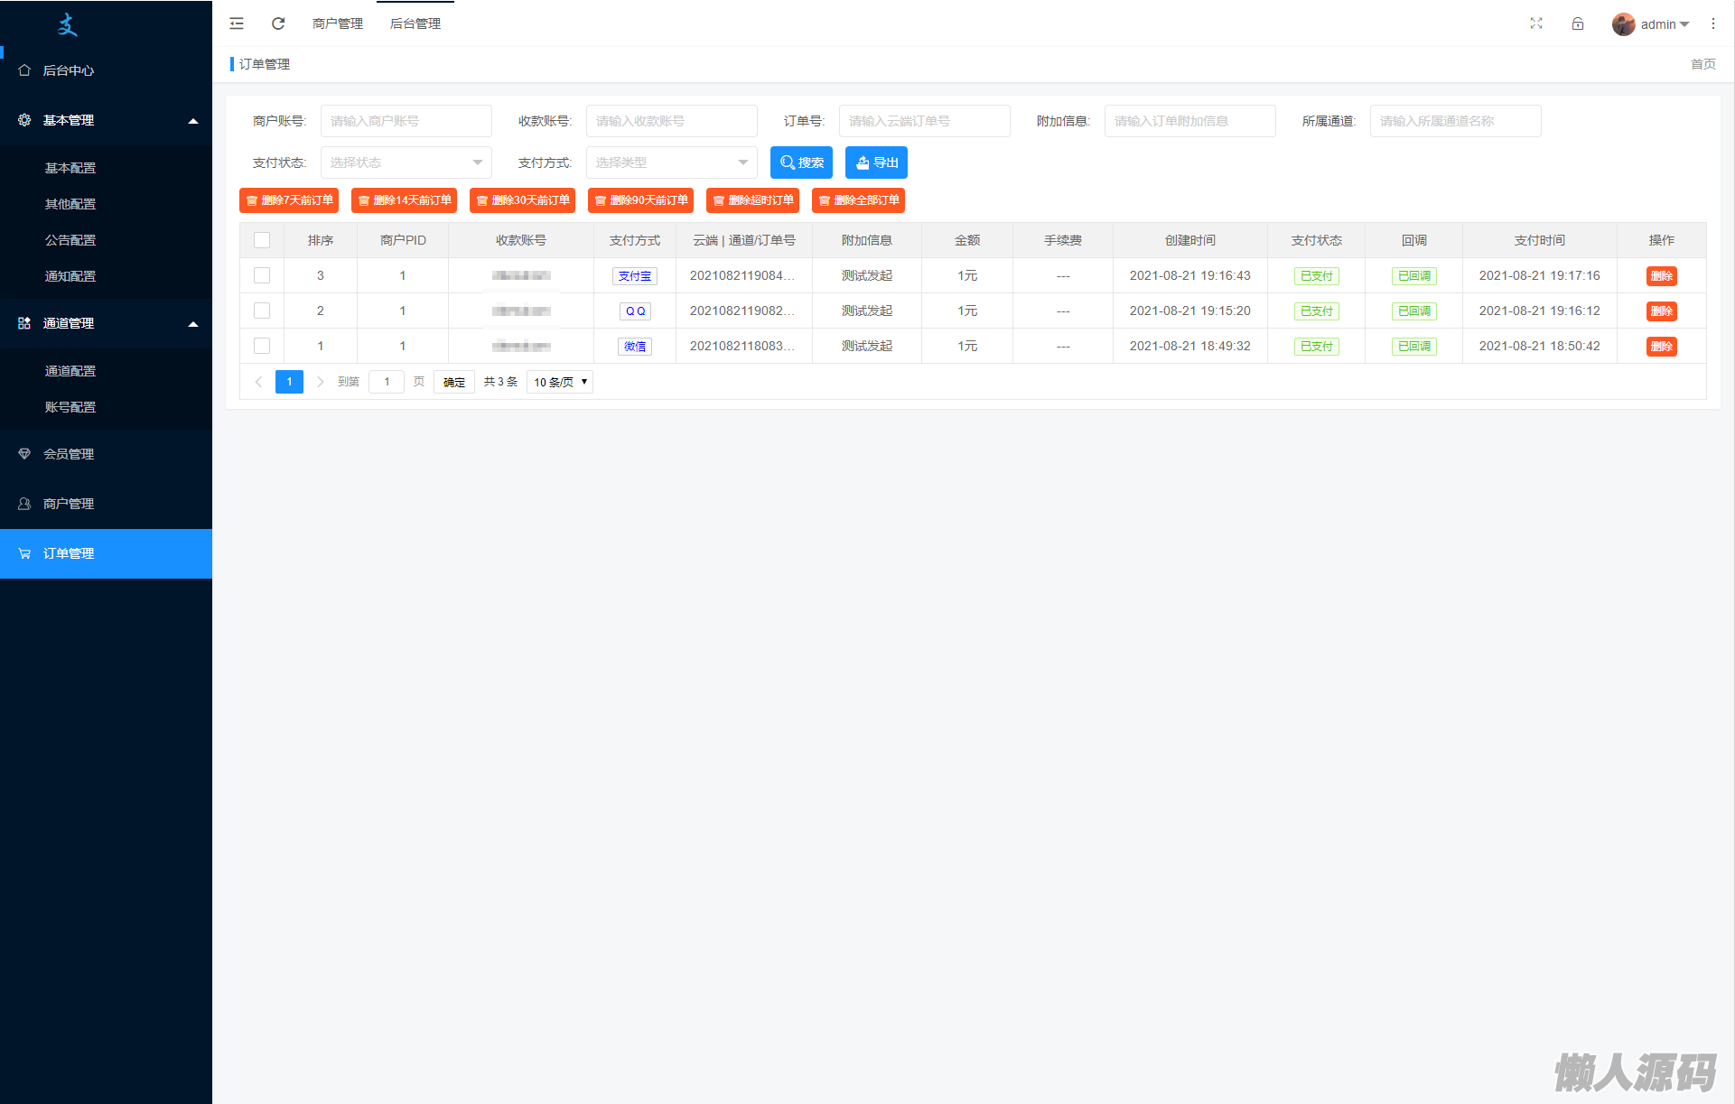Check the checkbox for order row 1

click(x=262, y=346)
